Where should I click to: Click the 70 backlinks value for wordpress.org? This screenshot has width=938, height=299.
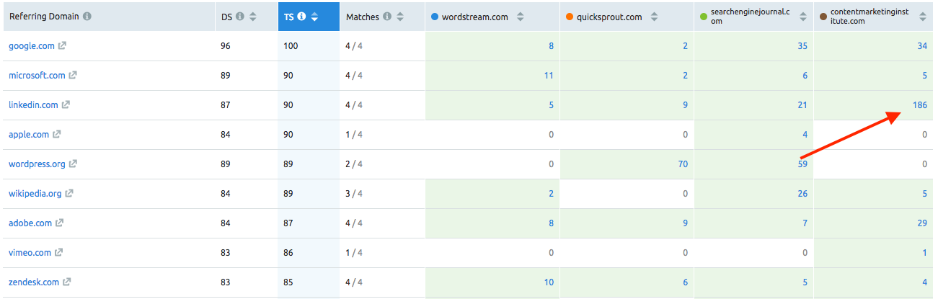coord(683,164)
